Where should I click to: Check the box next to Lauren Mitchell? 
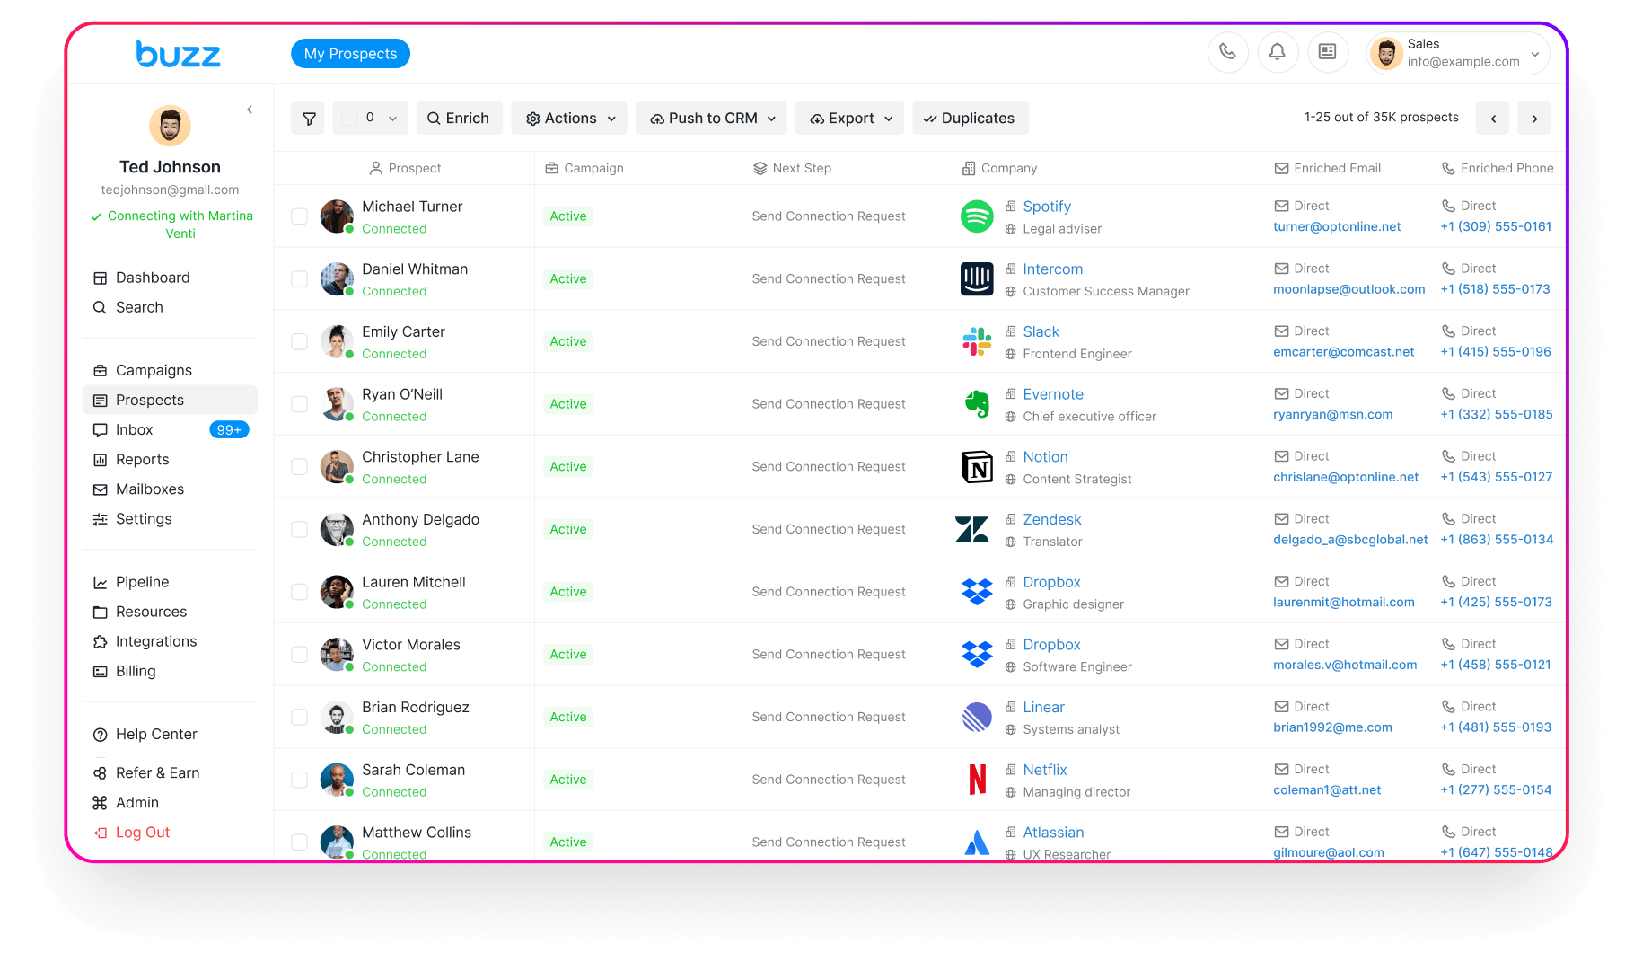[x=300, y=592]
